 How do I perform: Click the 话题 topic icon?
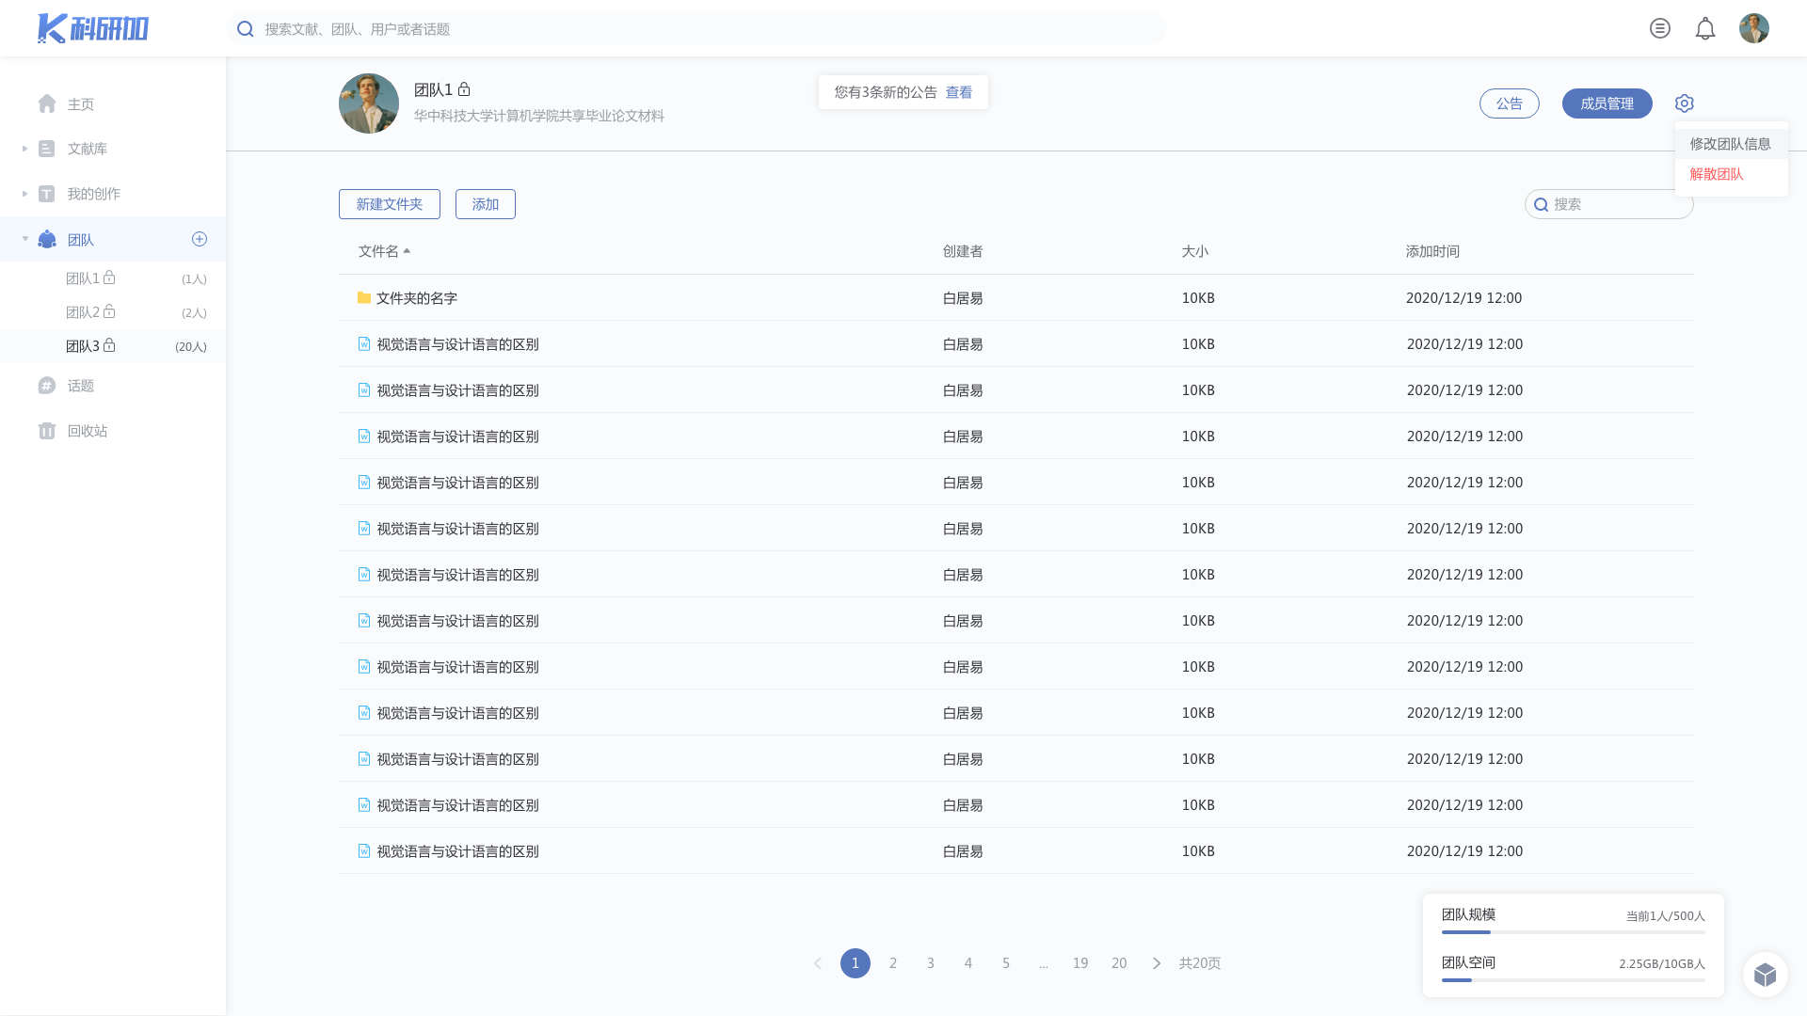click(47, 386)
